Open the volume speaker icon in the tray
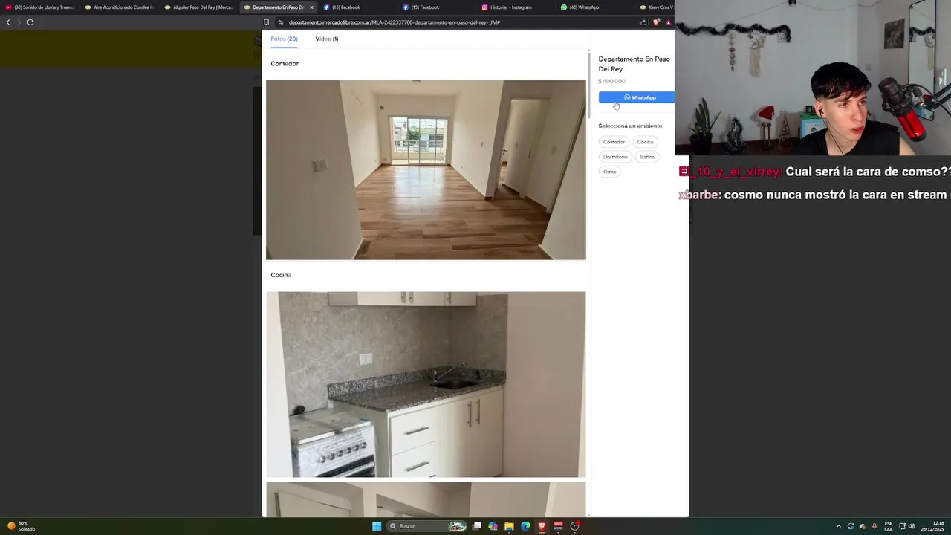951x535 pixels. [x=912, y=526]
